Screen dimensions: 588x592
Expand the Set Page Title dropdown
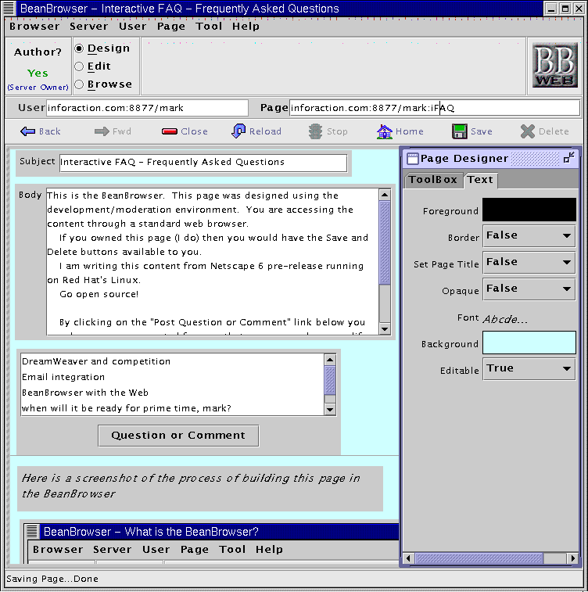pyautogui.click(x=529, y=262)
